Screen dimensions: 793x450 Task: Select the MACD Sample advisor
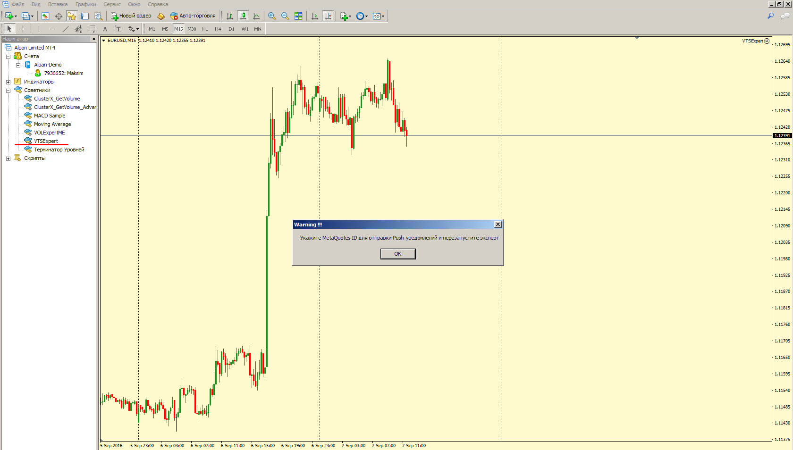click(x=50, y=116)
